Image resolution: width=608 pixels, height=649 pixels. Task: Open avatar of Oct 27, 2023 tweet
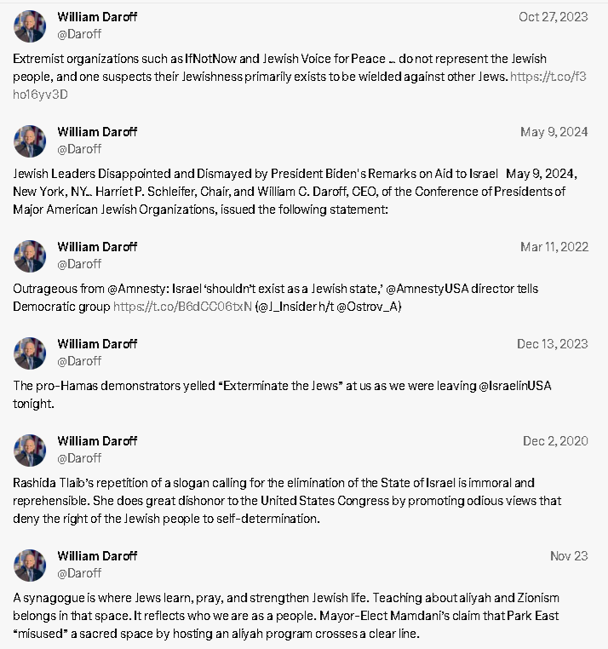tap(30, 26)
